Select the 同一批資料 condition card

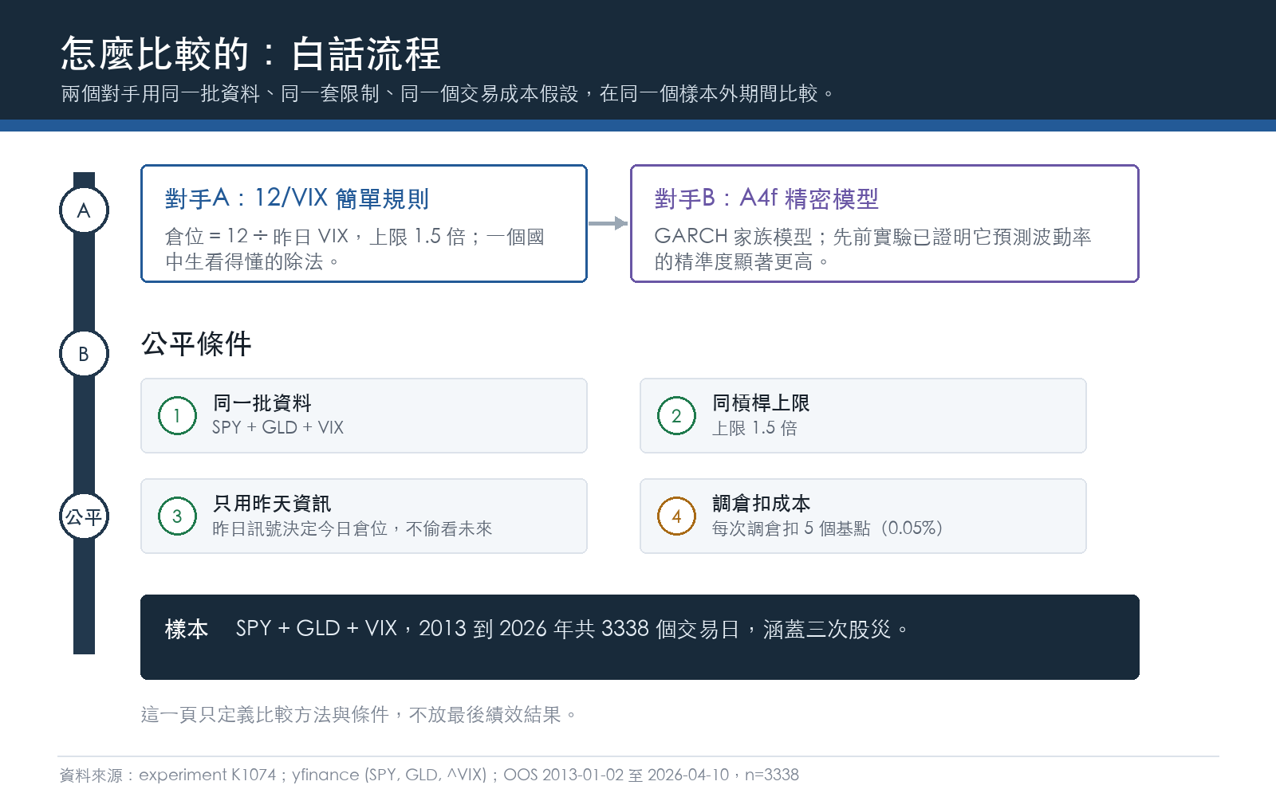coord(364,415)
